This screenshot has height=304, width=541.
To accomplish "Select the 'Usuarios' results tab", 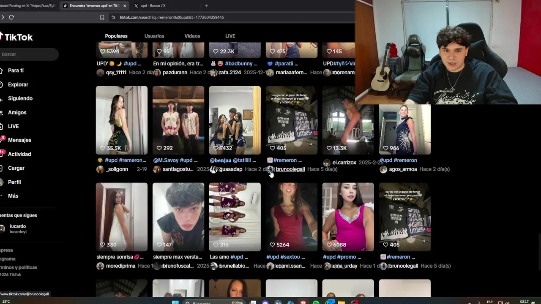I will pos(154,36).
